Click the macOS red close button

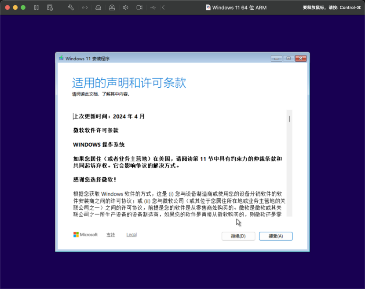pyautogui.click(x=7, y=7)
